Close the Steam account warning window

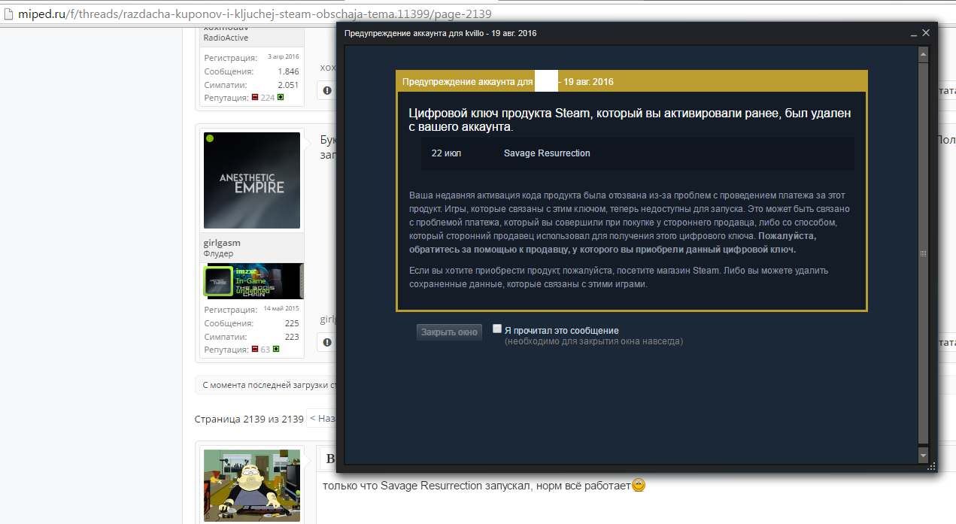(x=927, y=33)
